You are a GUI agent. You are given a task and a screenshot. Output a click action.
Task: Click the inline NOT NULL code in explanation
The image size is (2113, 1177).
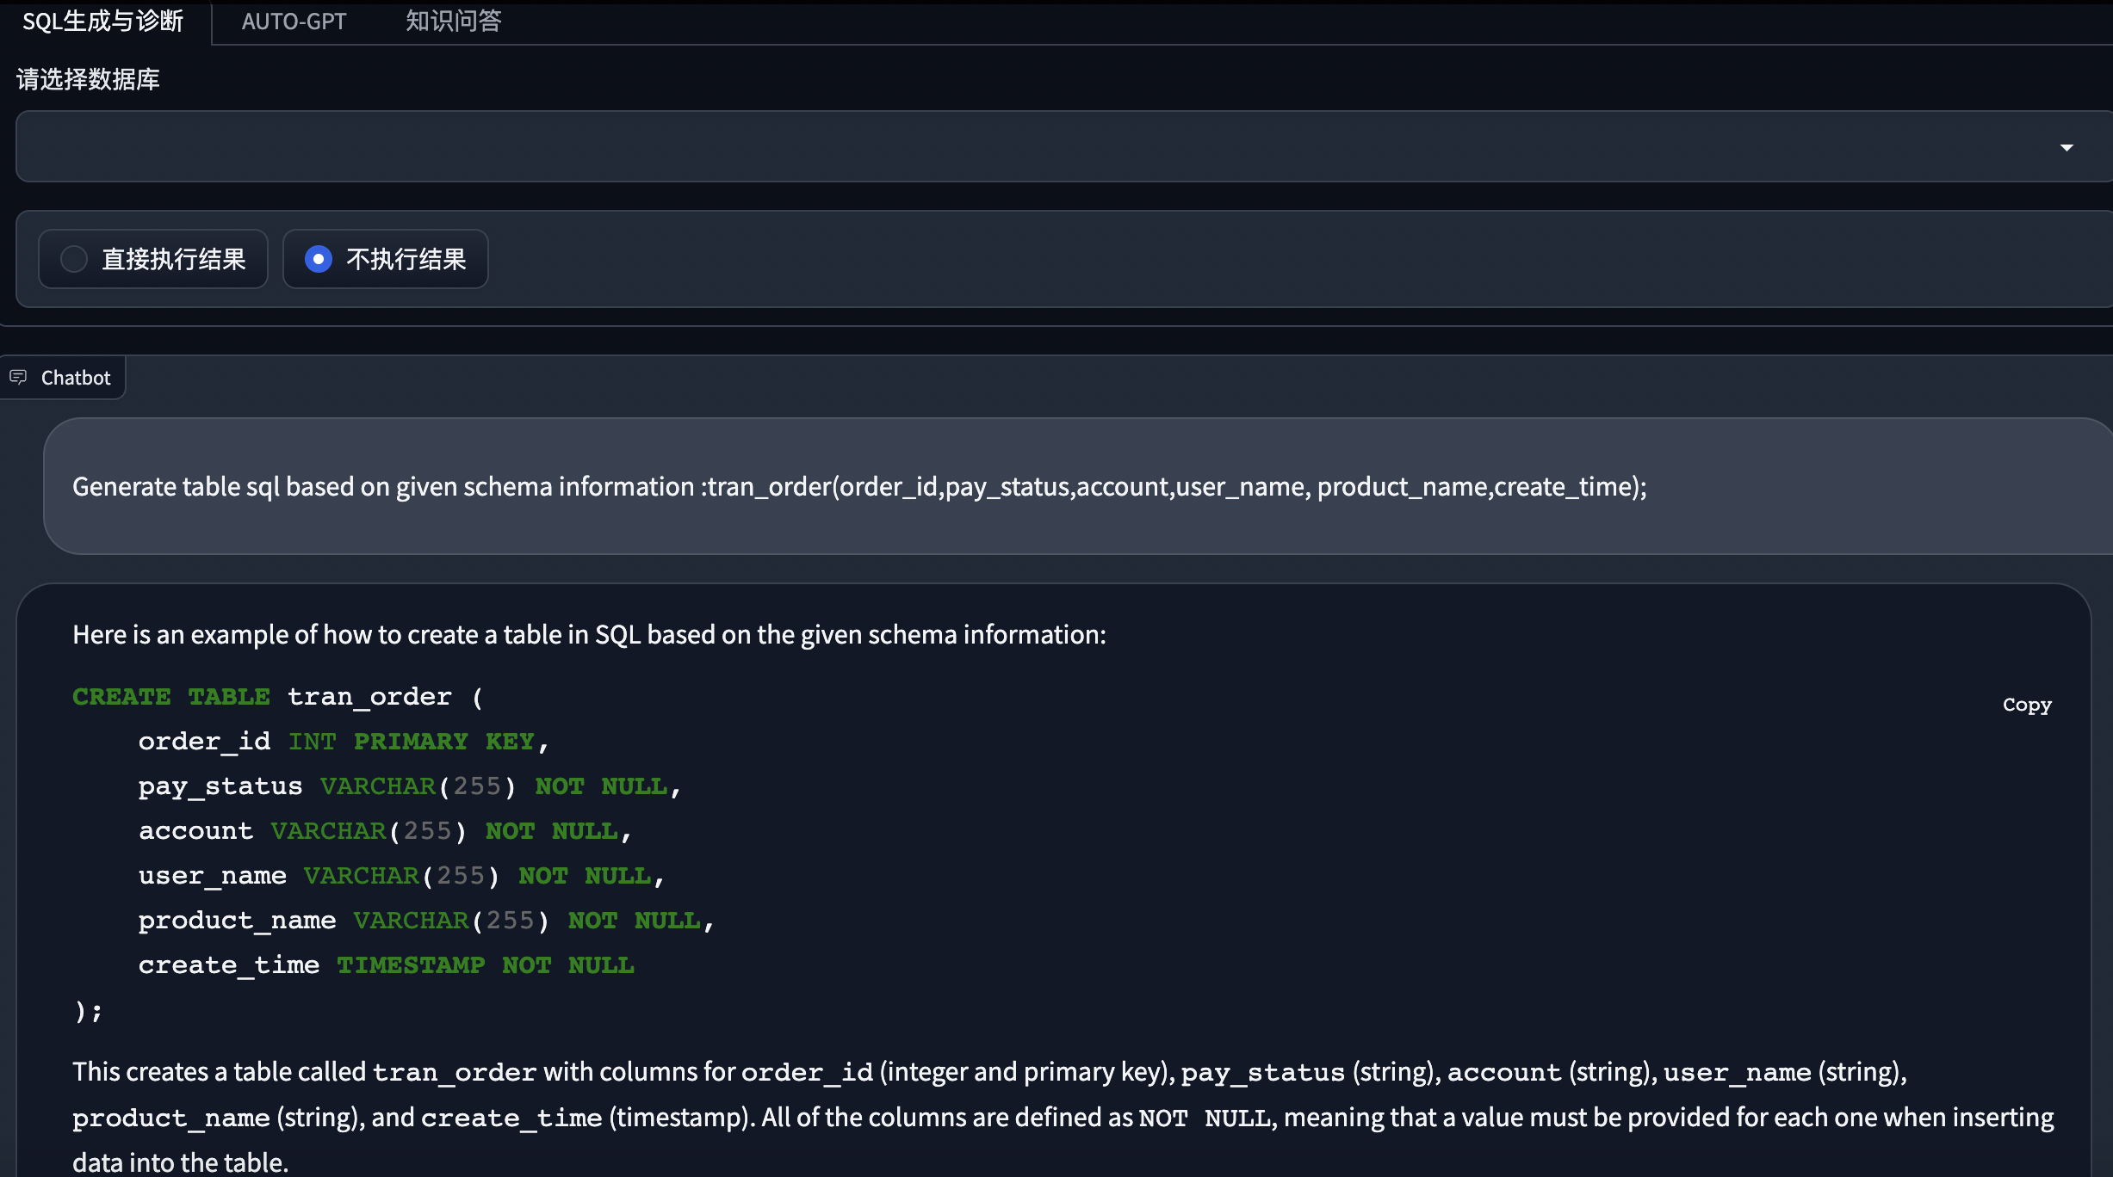coord(1204,1118)
